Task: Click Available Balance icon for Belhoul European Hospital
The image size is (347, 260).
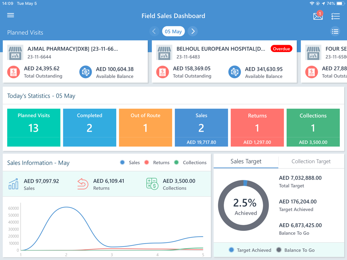Action: point(235,72)
